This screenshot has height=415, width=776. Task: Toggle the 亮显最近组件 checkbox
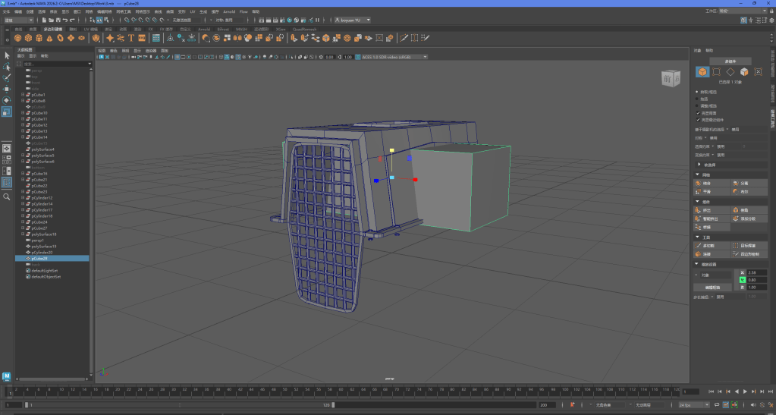click(698, 120)
